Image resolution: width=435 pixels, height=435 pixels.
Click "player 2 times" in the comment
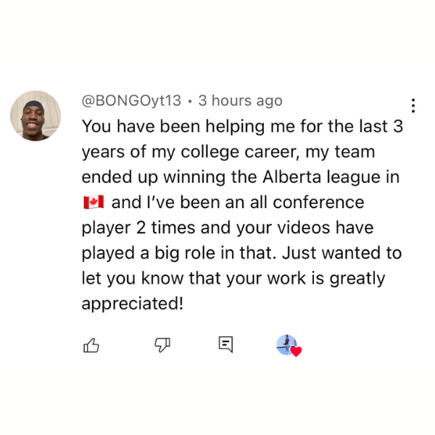[139, 228]
